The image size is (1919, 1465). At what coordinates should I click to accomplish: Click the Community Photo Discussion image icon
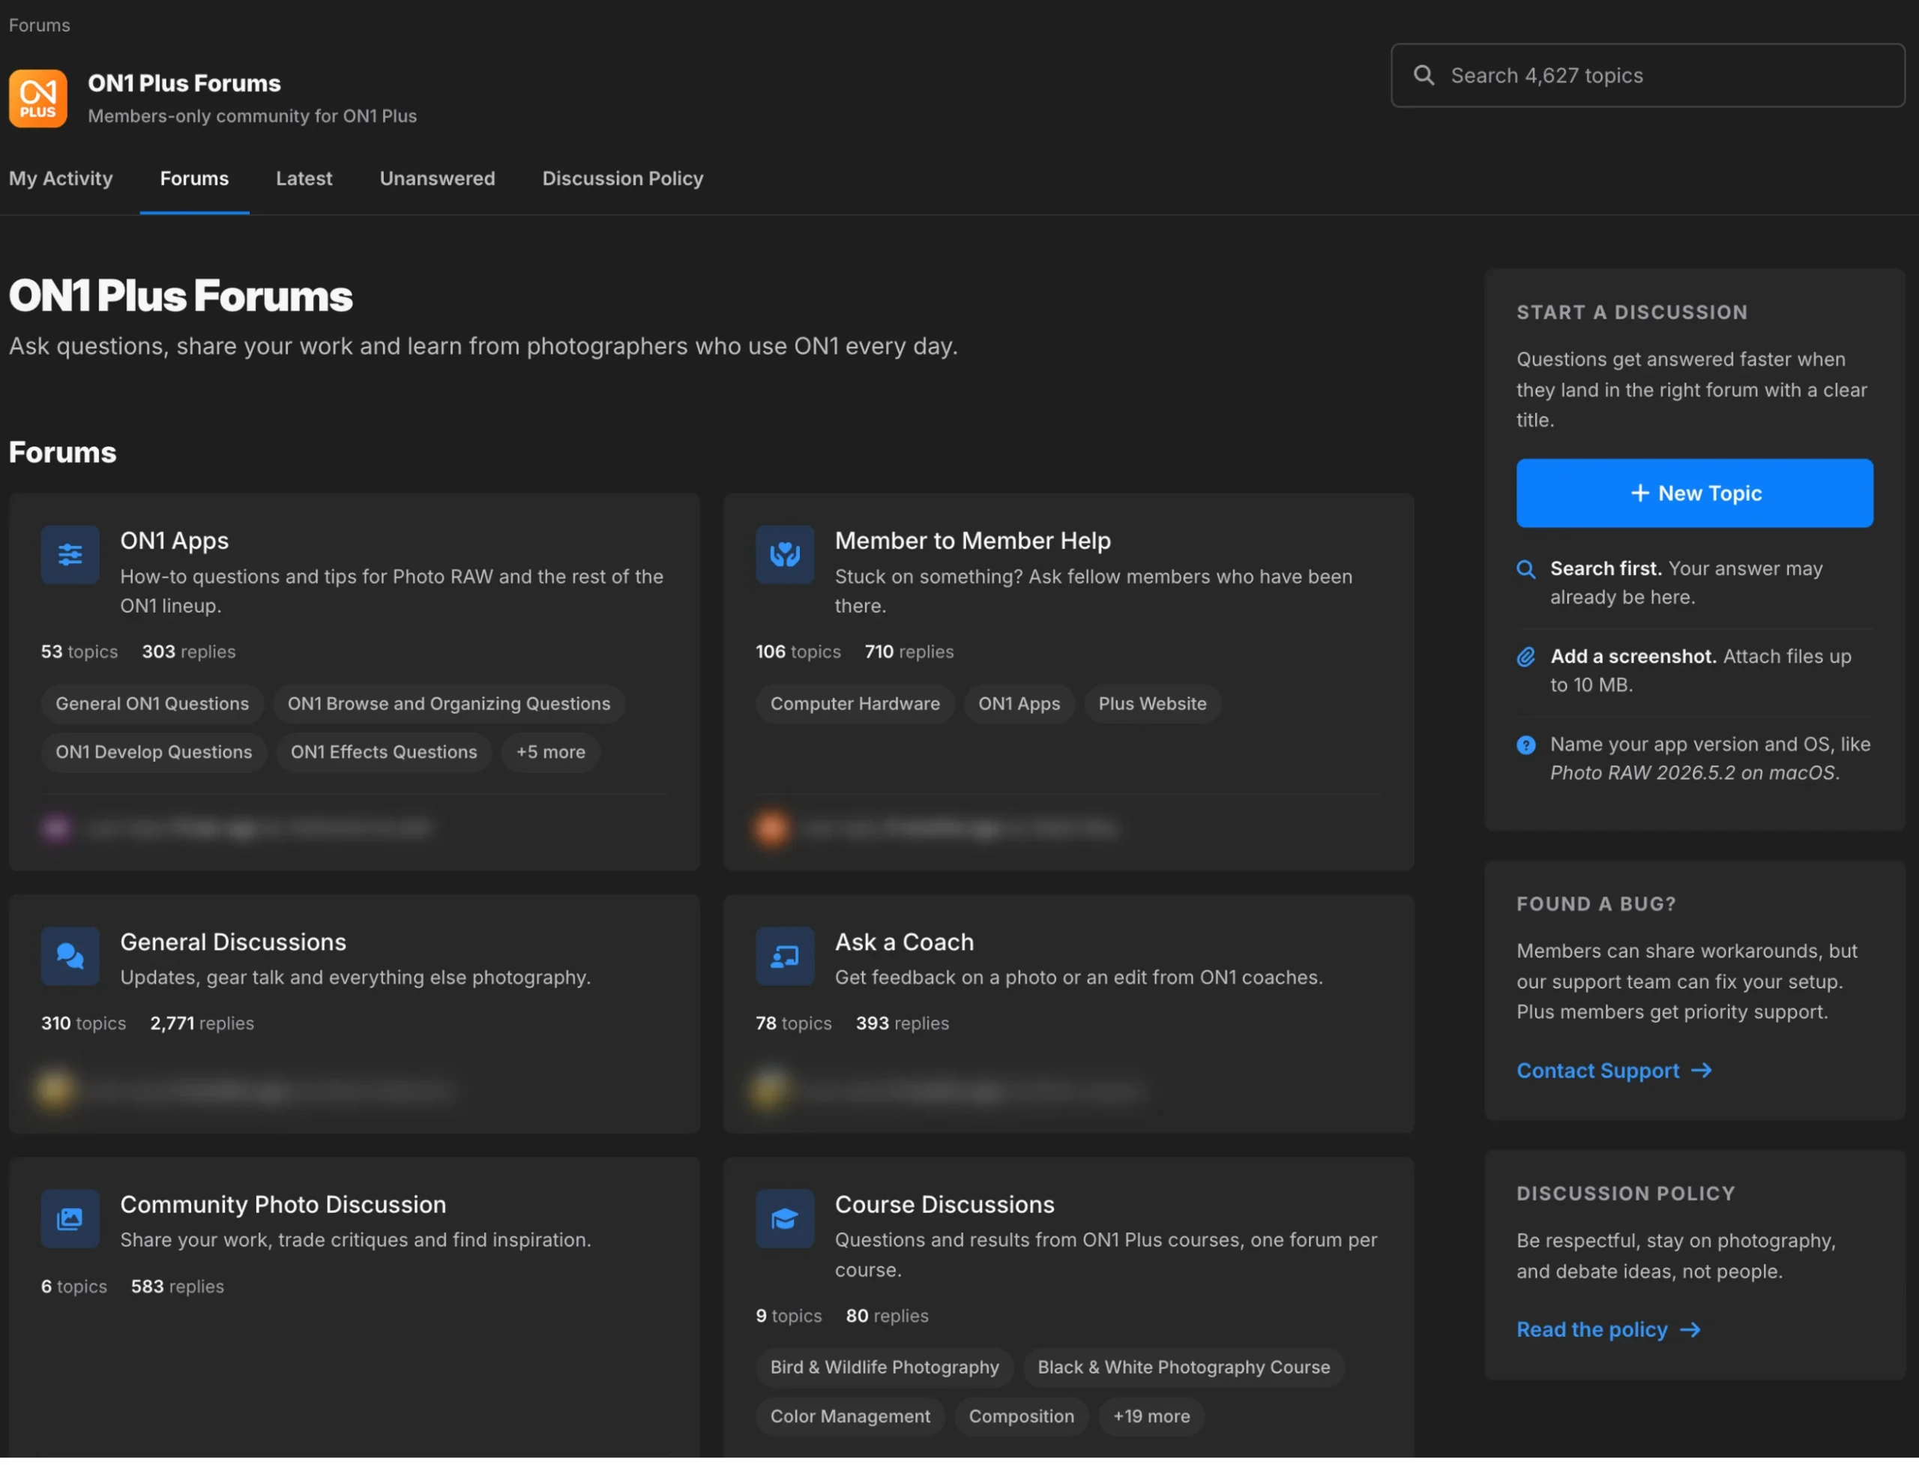click(x=70, y=1219)
